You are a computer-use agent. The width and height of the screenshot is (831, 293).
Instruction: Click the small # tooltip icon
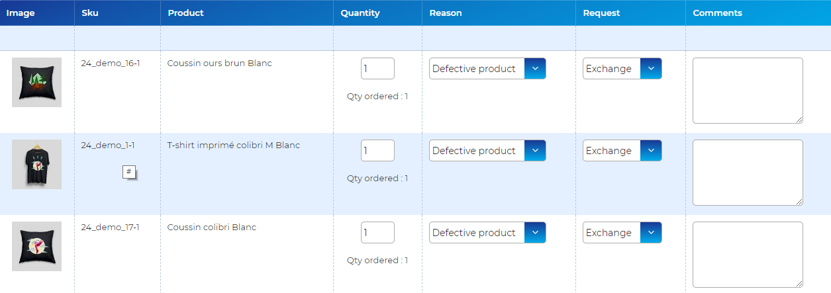pyautogui.click(x=128, y=172)
